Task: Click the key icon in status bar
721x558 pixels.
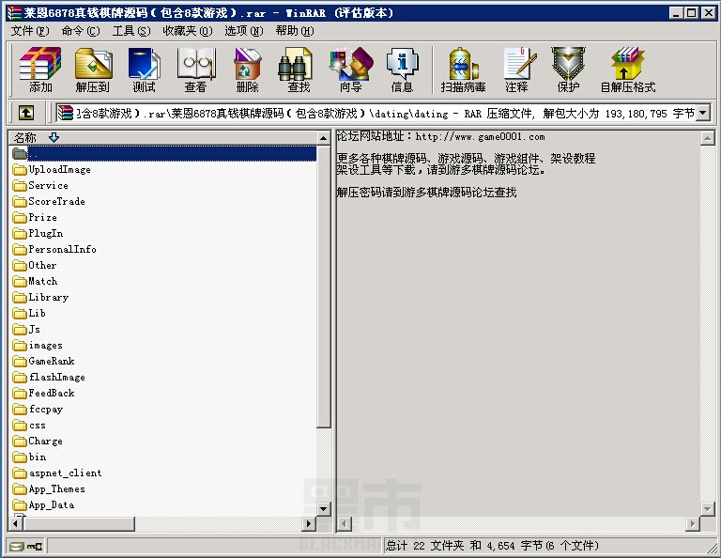Action: tap(35, 546)
